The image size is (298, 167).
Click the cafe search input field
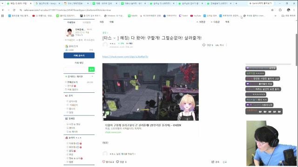pyautogui.click(x=76, y=69)
